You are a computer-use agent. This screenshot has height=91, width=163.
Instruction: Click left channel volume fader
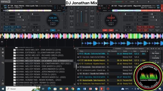tap(77, 17)
